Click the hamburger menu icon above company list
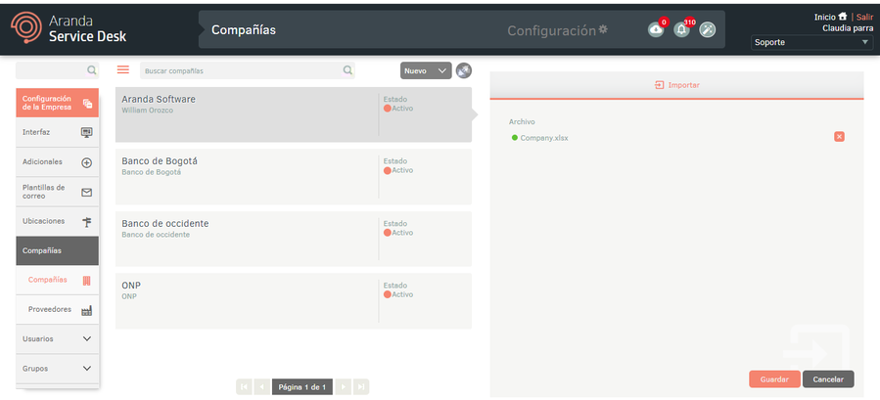 pyautogui.click(x=123, y=69)
